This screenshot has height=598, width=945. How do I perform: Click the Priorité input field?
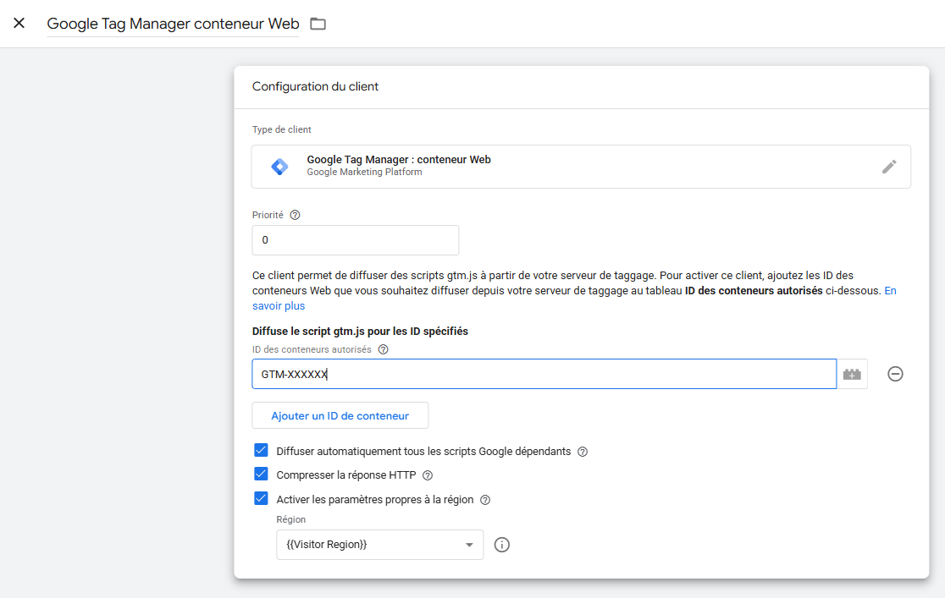point(355,239)
